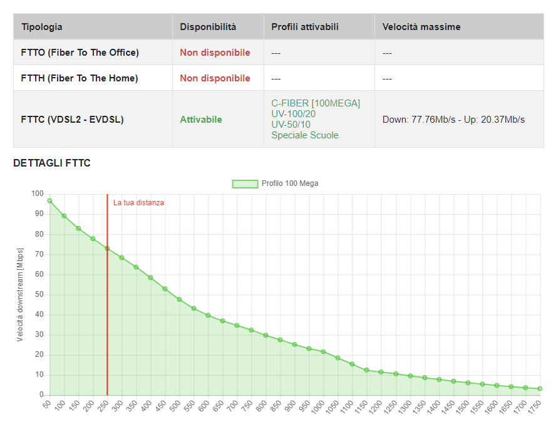Click the data point at distance 1100

click(x=352, y=364)
